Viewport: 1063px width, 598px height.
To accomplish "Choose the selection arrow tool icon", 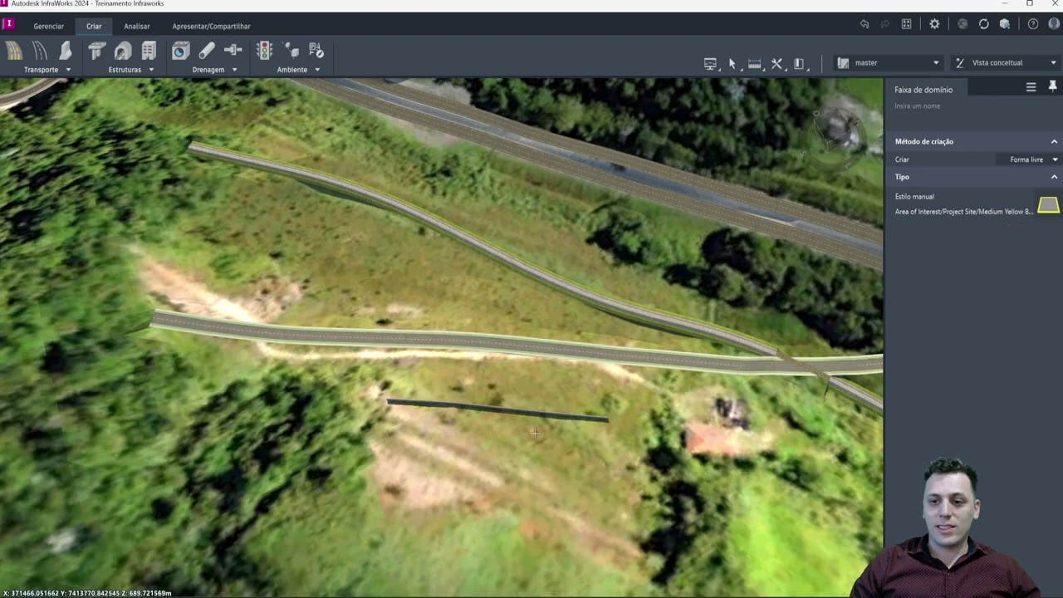I will click(x=732, y=63).
